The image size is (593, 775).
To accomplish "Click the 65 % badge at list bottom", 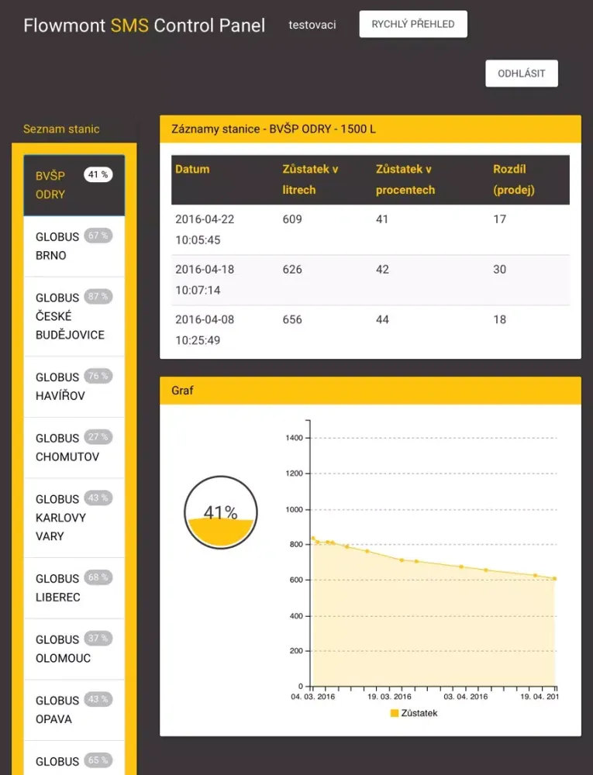I will coord(98,760).
